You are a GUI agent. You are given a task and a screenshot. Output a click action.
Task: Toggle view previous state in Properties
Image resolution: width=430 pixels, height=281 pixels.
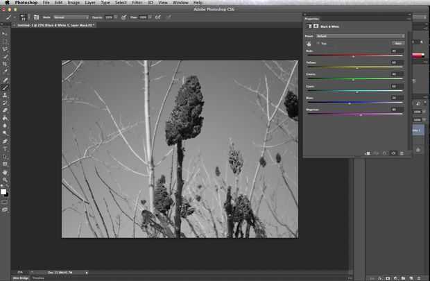pos(376,153)
